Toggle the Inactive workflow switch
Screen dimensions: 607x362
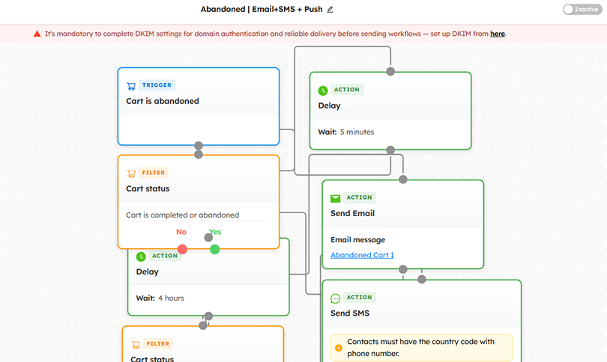click(582, 9)
